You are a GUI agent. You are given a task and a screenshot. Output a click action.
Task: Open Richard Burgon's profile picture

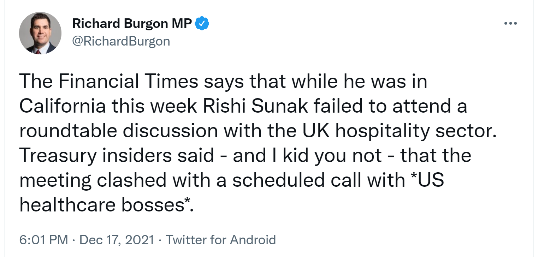pos(40,33)
